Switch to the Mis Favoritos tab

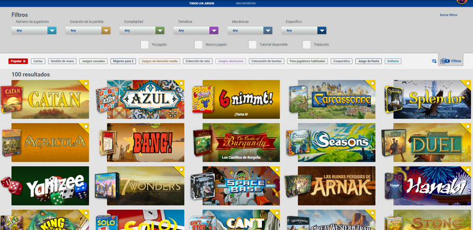click(246, 3)
